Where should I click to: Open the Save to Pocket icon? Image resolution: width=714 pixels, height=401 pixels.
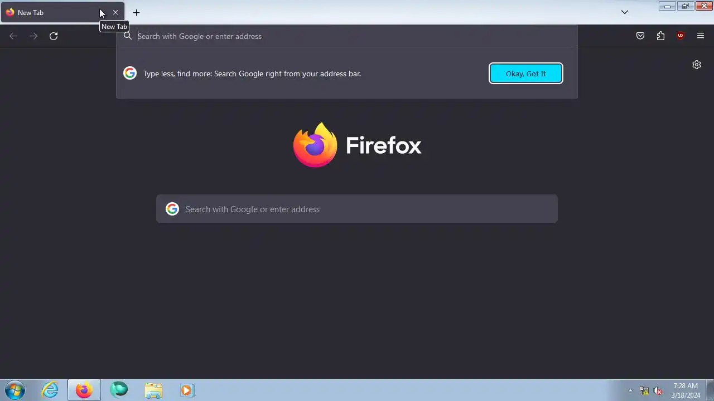(x=640, y=36)
